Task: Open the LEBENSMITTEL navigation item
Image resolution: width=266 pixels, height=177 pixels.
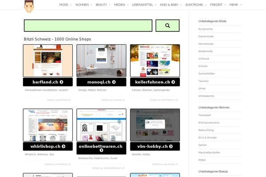Action: [142, 5]
